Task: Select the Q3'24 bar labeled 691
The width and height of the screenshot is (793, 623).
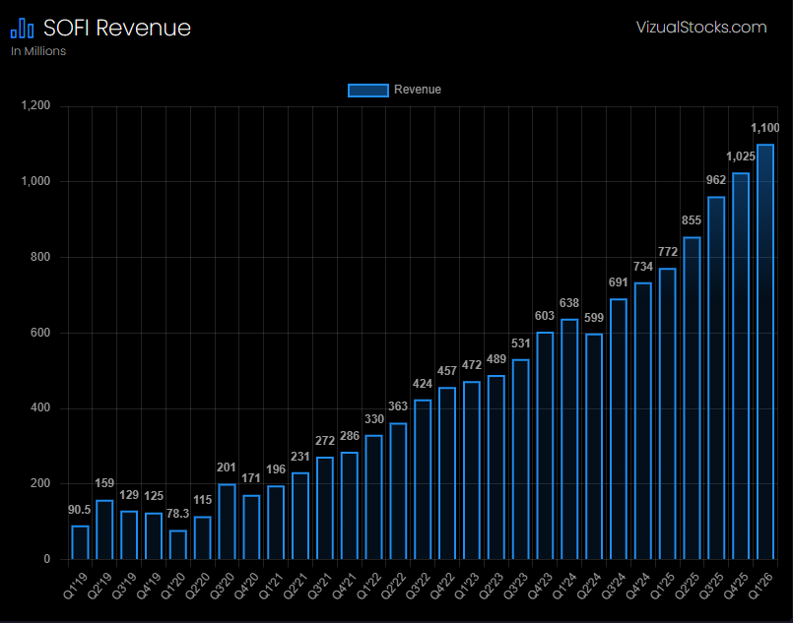Action: point(619,429)
